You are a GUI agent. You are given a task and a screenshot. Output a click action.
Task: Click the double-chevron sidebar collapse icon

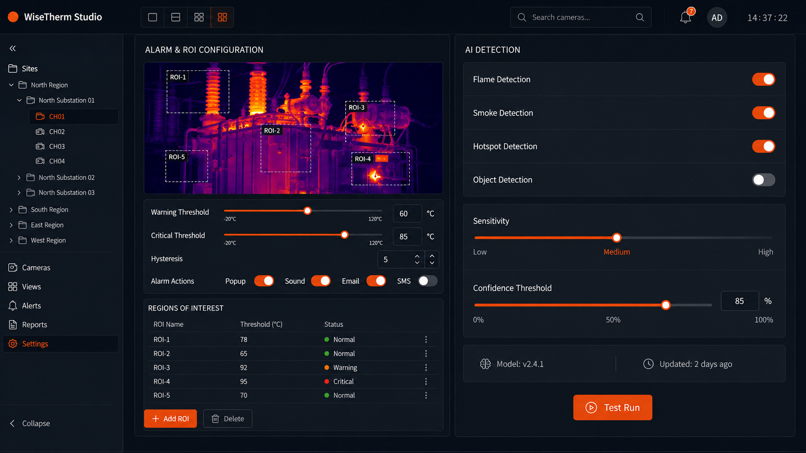tap(13, 48)
